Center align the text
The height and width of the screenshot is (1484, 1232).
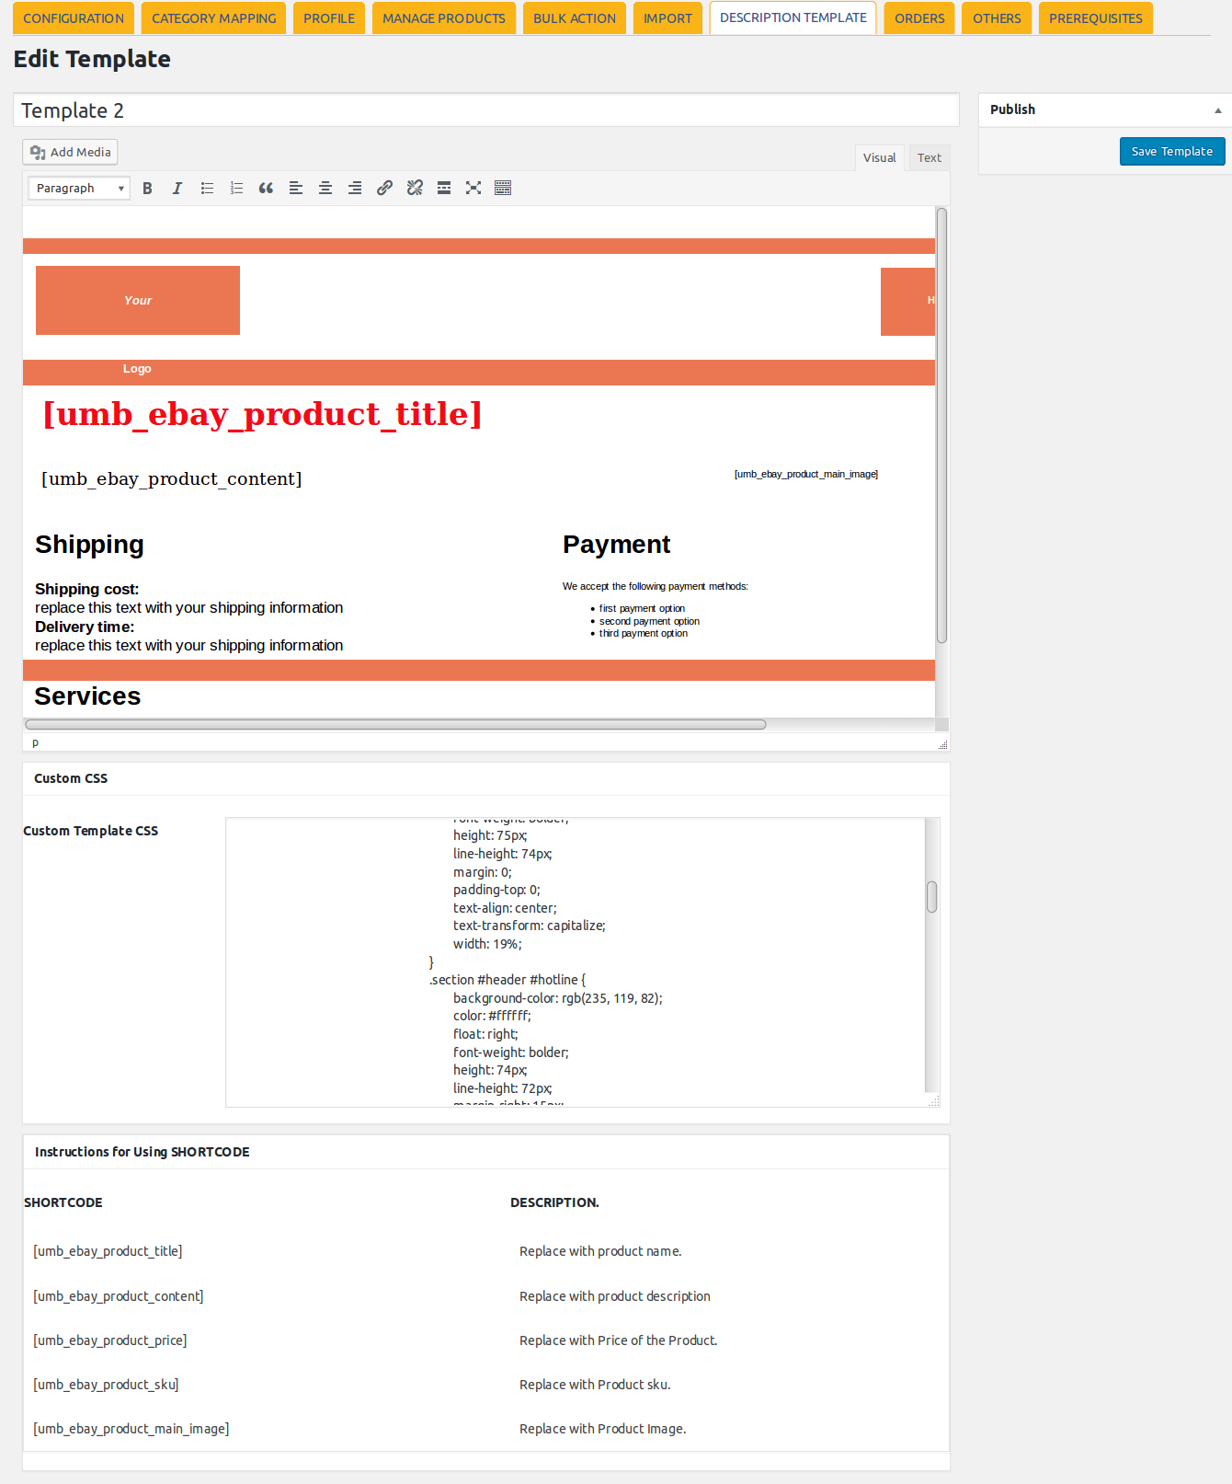[325, 188]
